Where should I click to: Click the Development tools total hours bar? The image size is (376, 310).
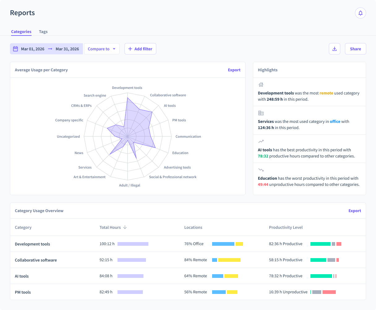[x=133, y=244]
